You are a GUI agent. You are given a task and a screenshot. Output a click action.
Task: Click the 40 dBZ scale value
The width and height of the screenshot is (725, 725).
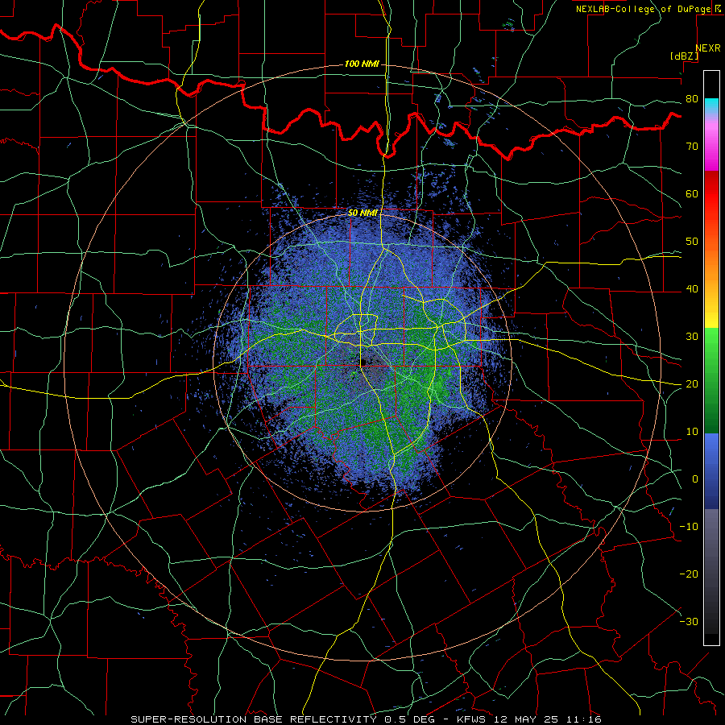(692, 289)
